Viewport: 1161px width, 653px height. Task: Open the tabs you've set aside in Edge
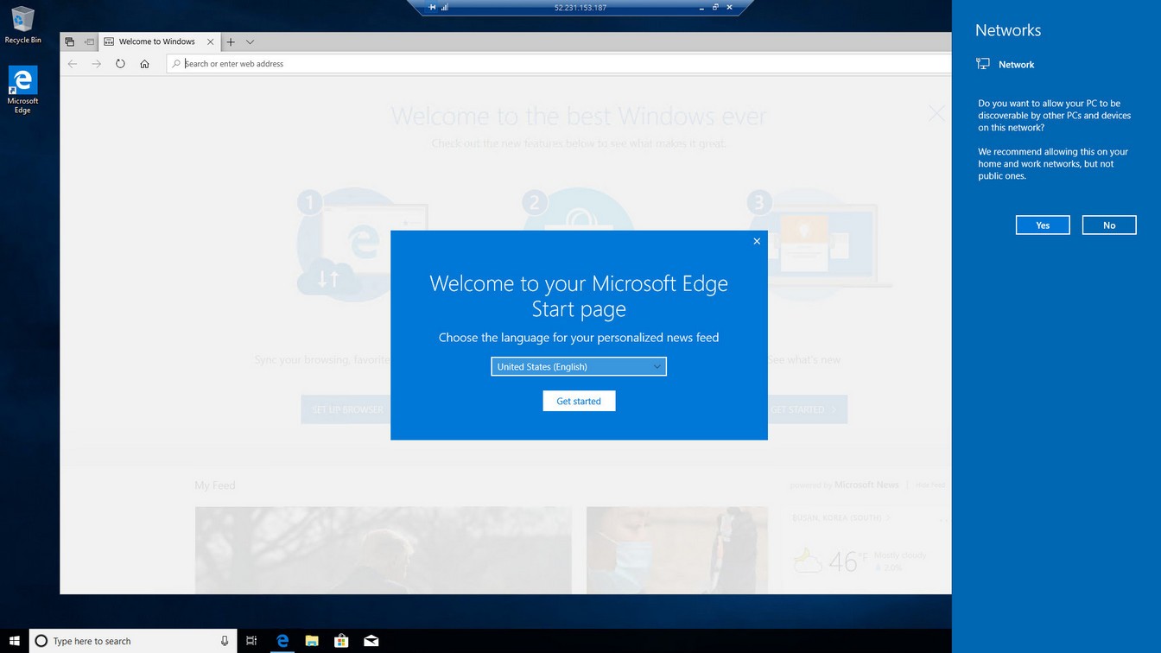coord(69,41)
